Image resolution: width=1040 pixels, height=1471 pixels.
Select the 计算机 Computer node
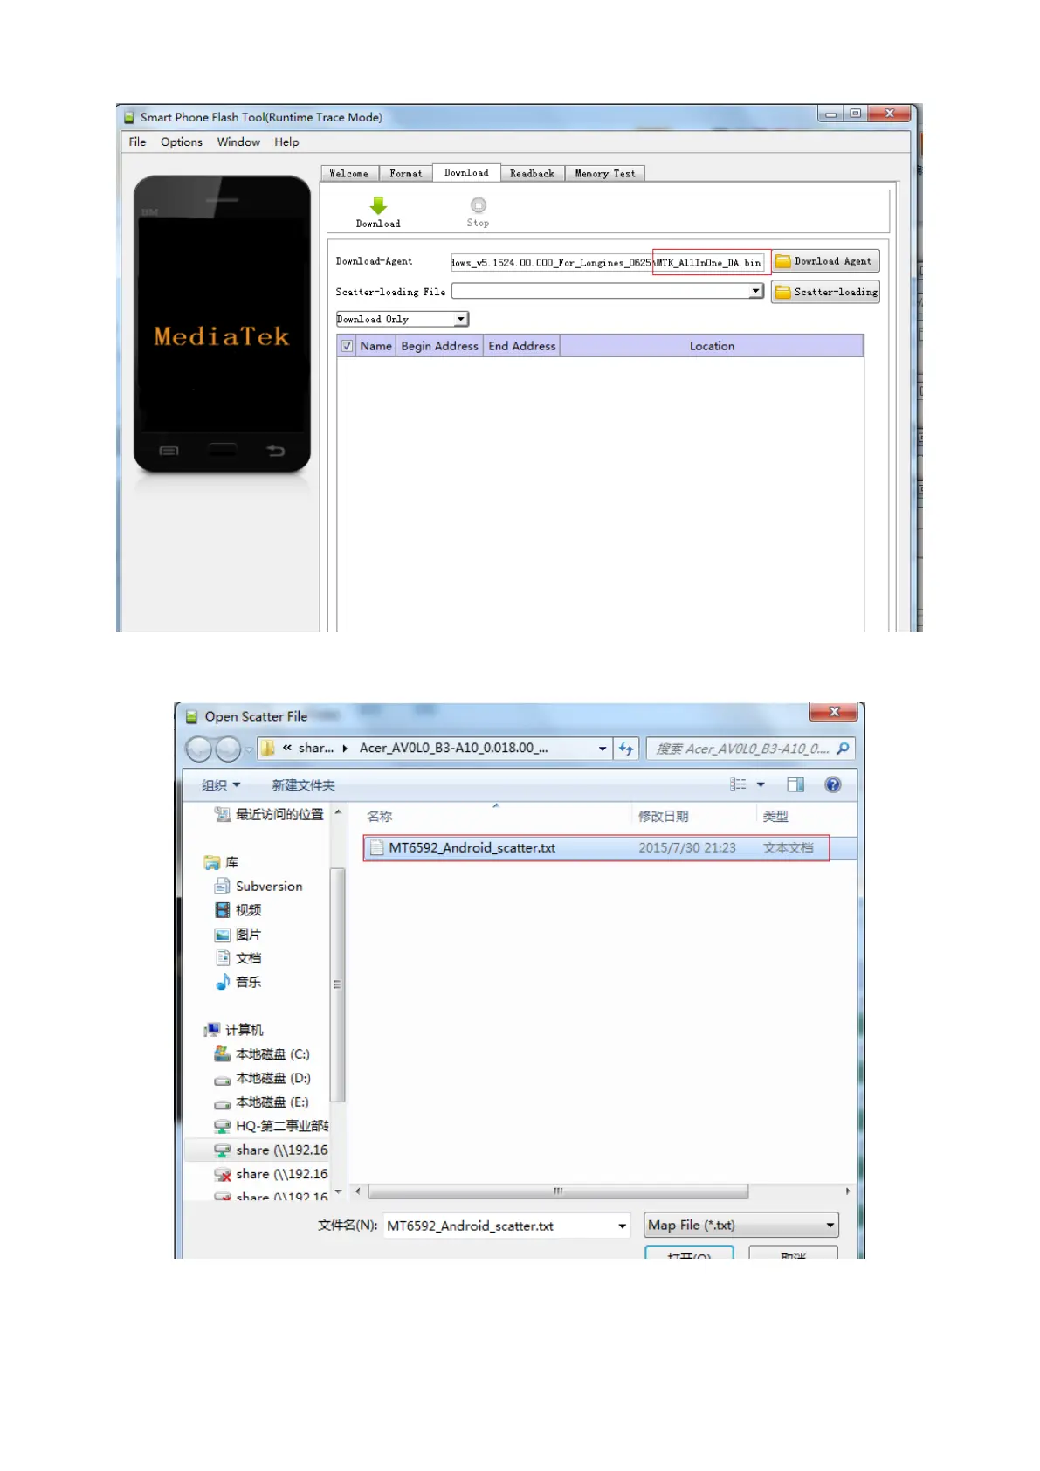coord(233,1030)
